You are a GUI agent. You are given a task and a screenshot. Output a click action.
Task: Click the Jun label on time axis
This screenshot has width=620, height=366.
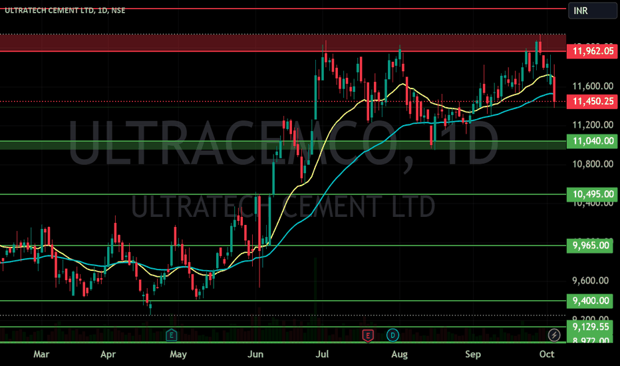tap(255, 354)
